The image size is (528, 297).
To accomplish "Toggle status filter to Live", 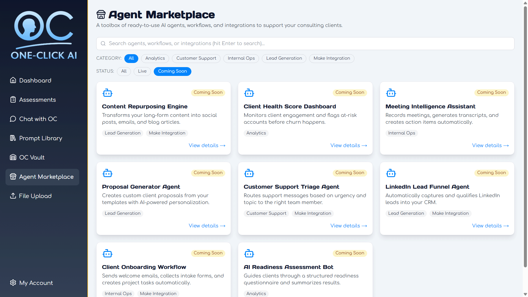I will click(x=142, y=71).
